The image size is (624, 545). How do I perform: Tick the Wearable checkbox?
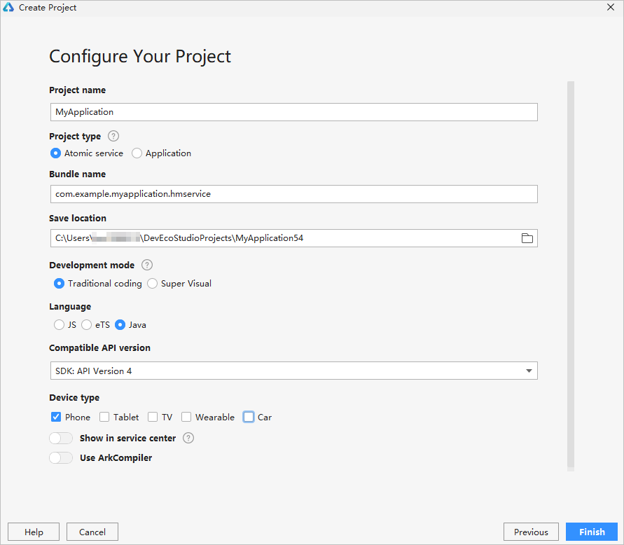pyautogui.click(x=186, y=417)
